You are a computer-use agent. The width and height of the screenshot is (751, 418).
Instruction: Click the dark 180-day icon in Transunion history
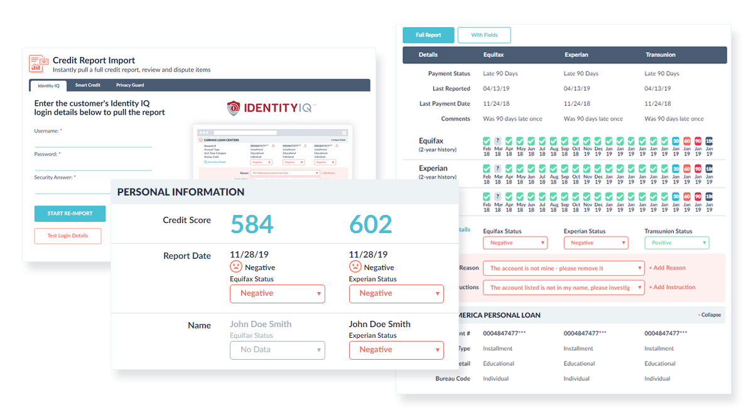[x=709, y=196]
